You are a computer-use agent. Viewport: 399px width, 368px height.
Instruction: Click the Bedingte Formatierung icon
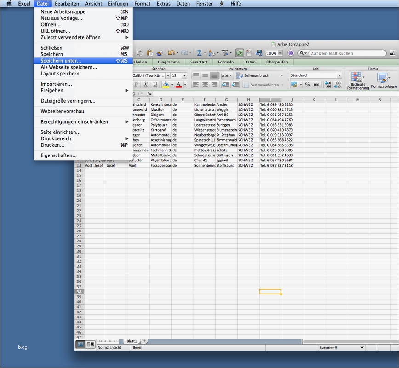pos(357,77)
